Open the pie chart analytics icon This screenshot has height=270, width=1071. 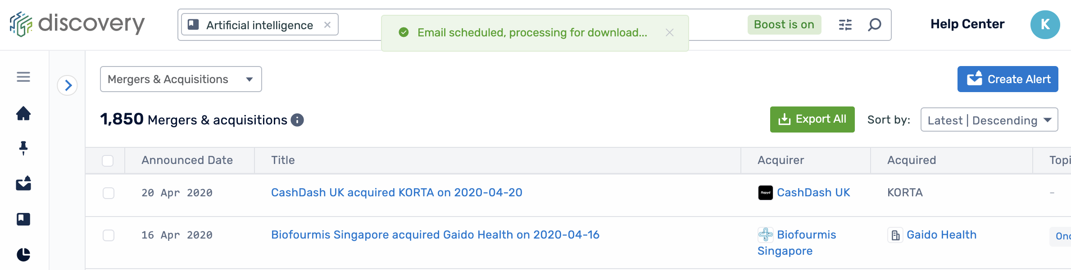point(23,255)
